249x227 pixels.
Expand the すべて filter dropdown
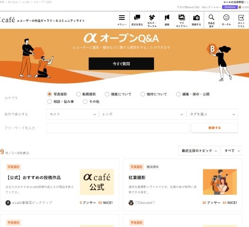(232, 150)
